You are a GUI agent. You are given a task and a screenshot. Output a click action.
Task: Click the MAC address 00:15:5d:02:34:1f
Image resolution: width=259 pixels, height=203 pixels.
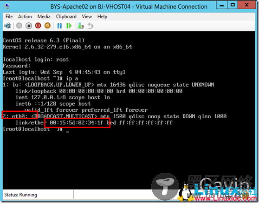tap(76, 123)
